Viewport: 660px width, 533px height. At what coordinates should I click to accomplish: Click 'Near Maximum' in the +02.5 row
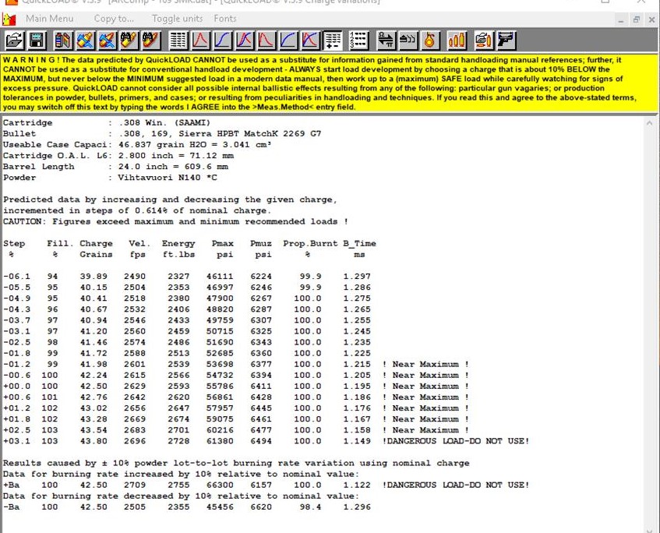coord(425,430)
